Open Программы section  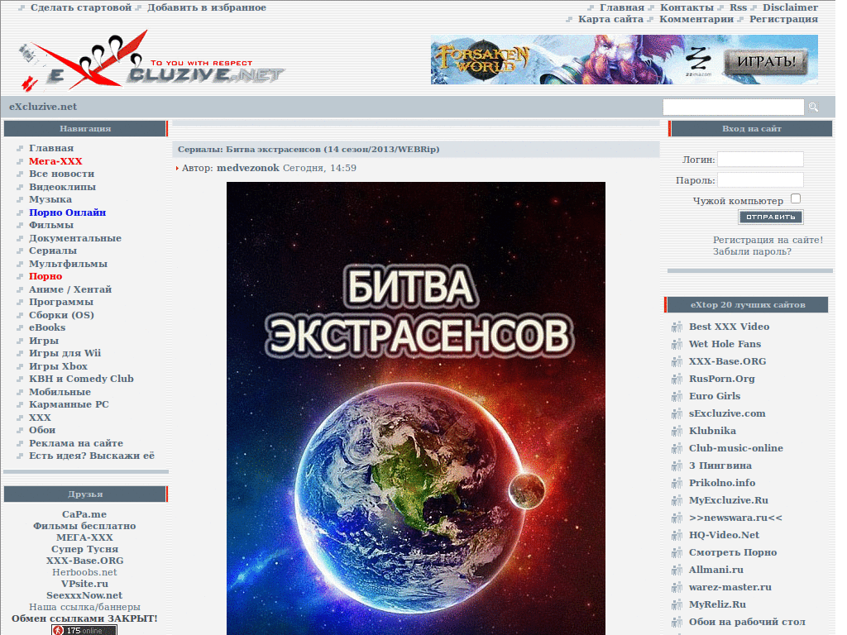(61, 302)
